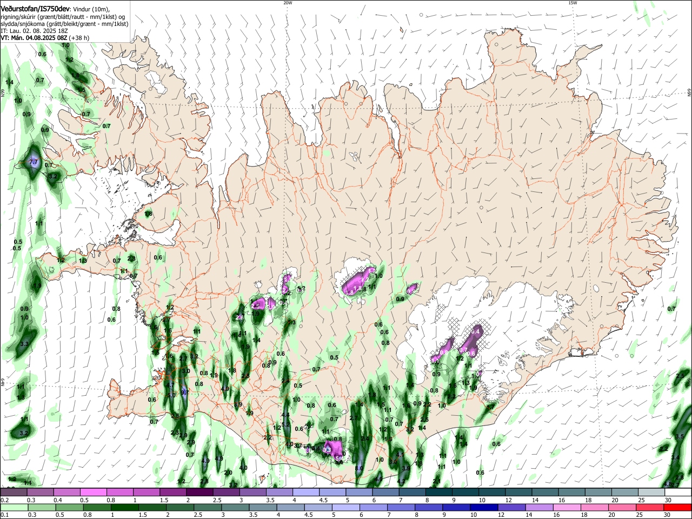Click the '20W' longitude label at top
The image size is (692, 519).
pos(288,3)
